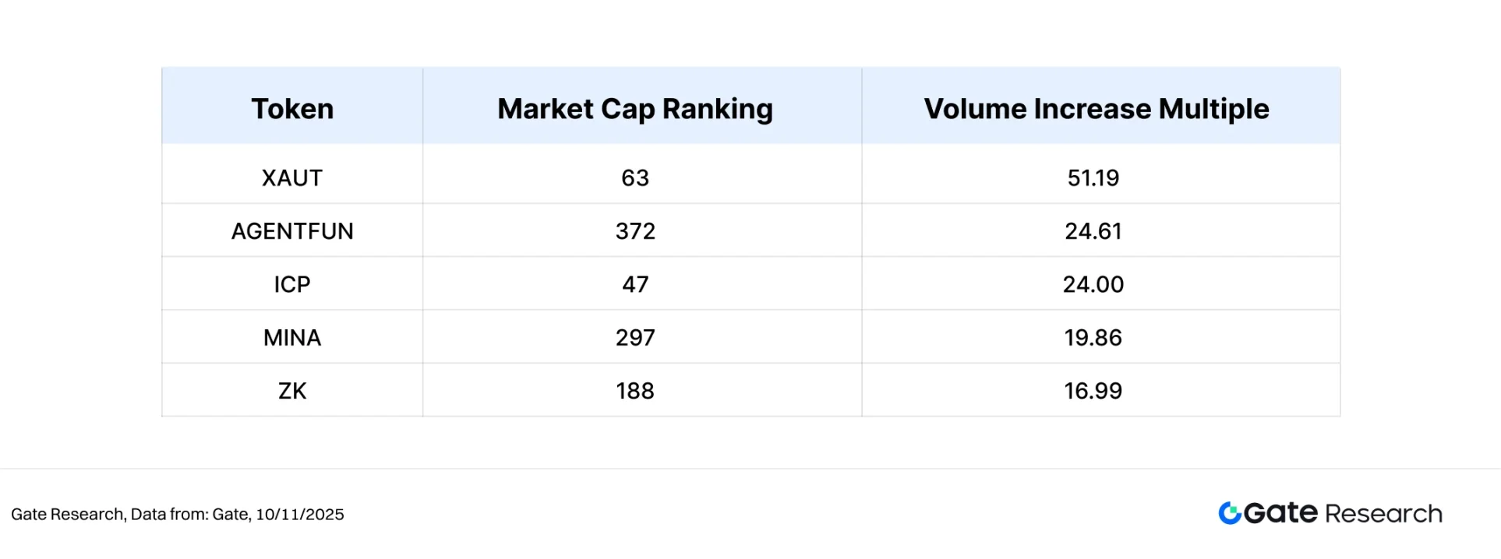The image size is (1501, 559).
Task: Select the ZK token cell
Action: (292, 391)
